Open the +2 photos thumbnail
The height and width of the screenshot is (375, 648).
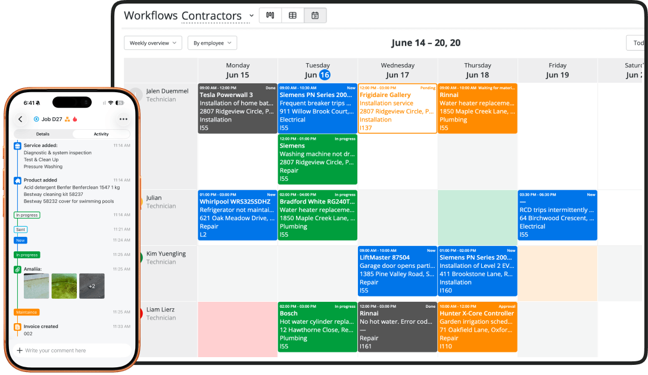coord(92,286)
